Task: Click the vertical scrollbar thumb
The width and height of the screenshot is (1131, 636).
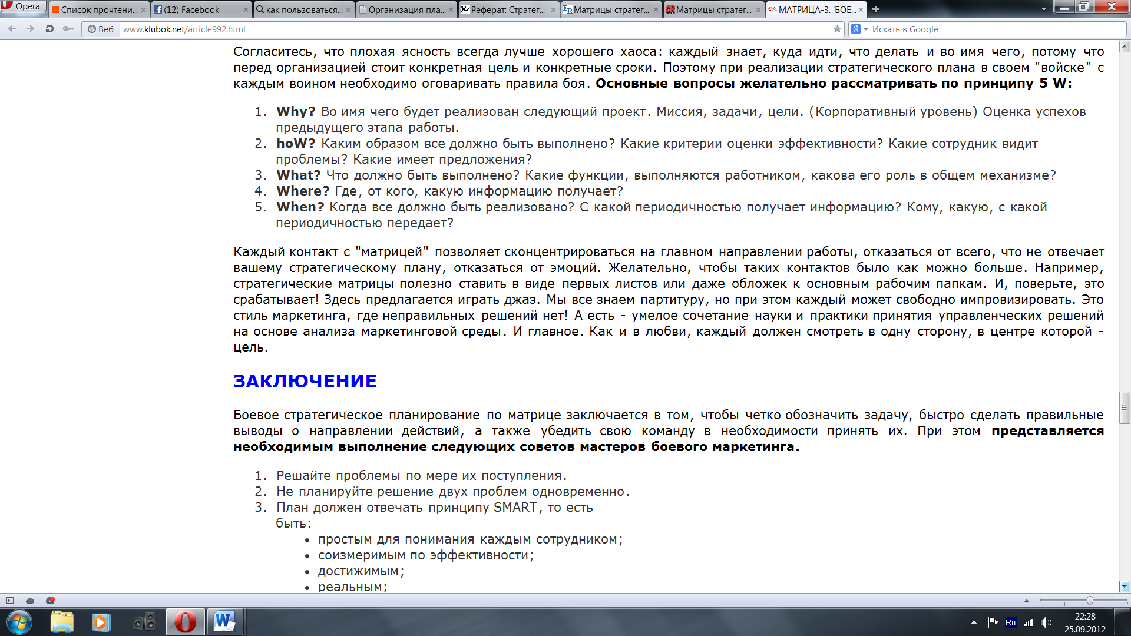Action: click(1125, 408)
